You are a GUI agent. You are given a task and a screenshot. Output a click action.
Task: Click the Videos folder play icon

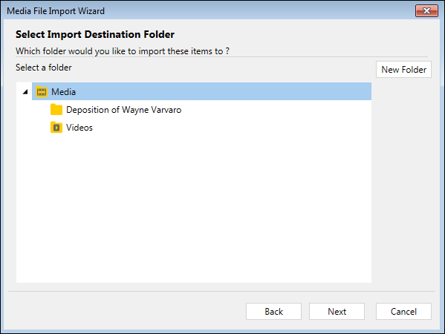click(x=56, y=128)
